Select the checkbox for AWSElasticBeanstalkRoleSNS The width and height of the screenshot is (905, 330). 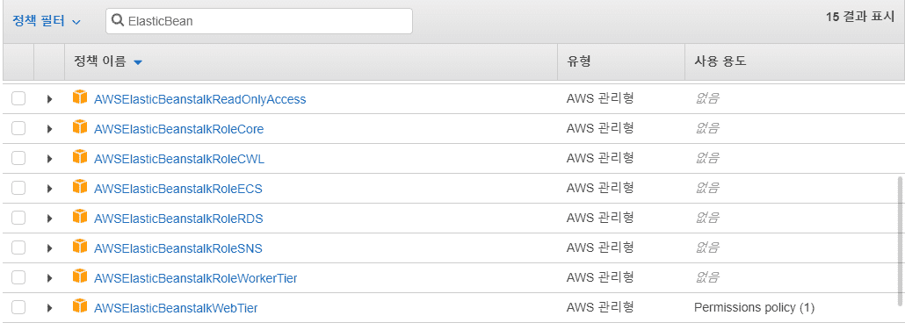(x=18, y=248)
